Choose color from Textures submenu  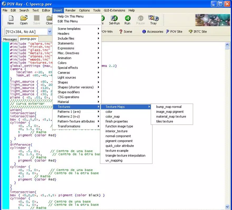tap(126, 112)
